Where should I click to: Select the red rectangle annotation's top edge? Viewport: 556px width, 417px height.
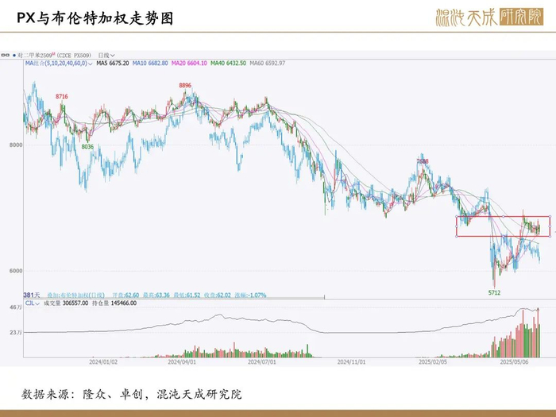point(504,216)
